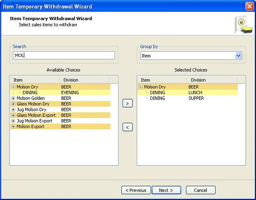Remove item with the < button
The height and width of the screenshot is (200, 256).
[x=128, y=127]
